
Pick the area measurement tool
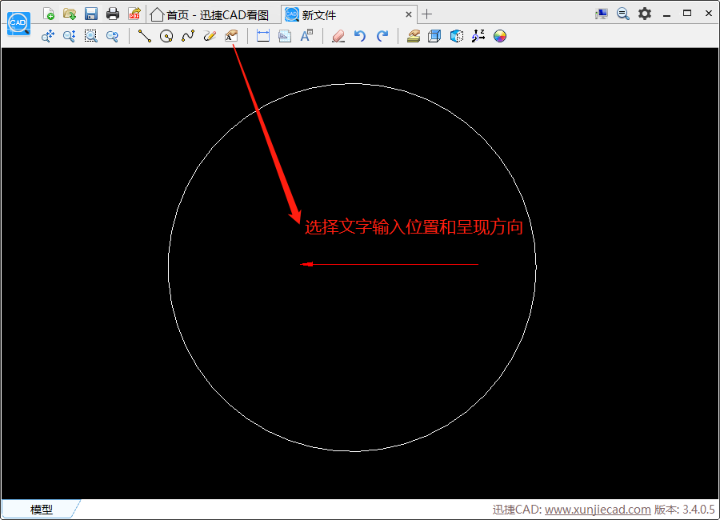click(285, 36)
